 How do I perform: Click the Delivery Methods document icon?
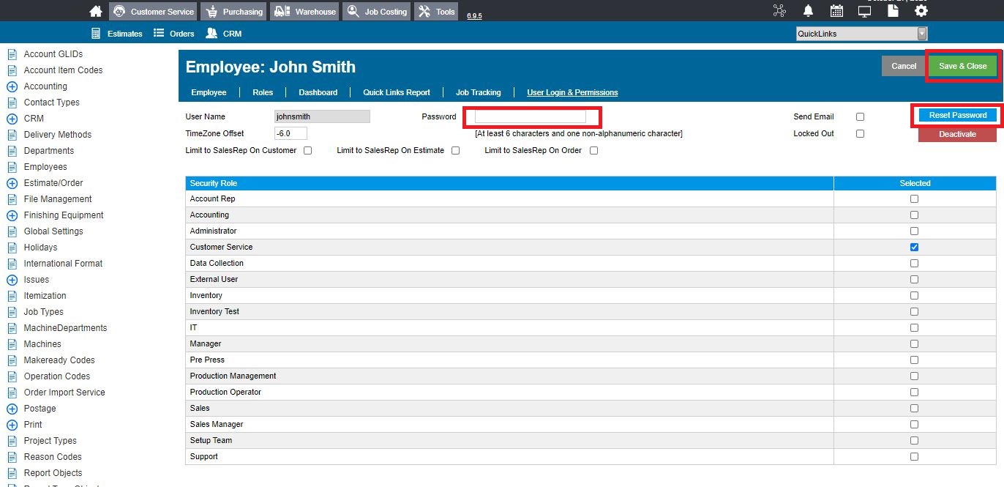pos(12,135)
